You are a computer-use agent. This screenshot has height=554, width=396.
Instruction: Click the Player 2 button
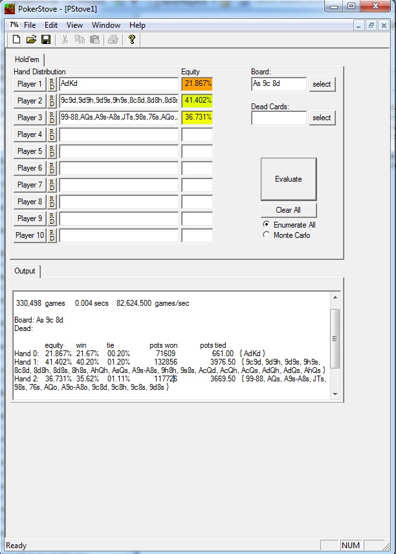pyautogui.click(x=30, y=101)
